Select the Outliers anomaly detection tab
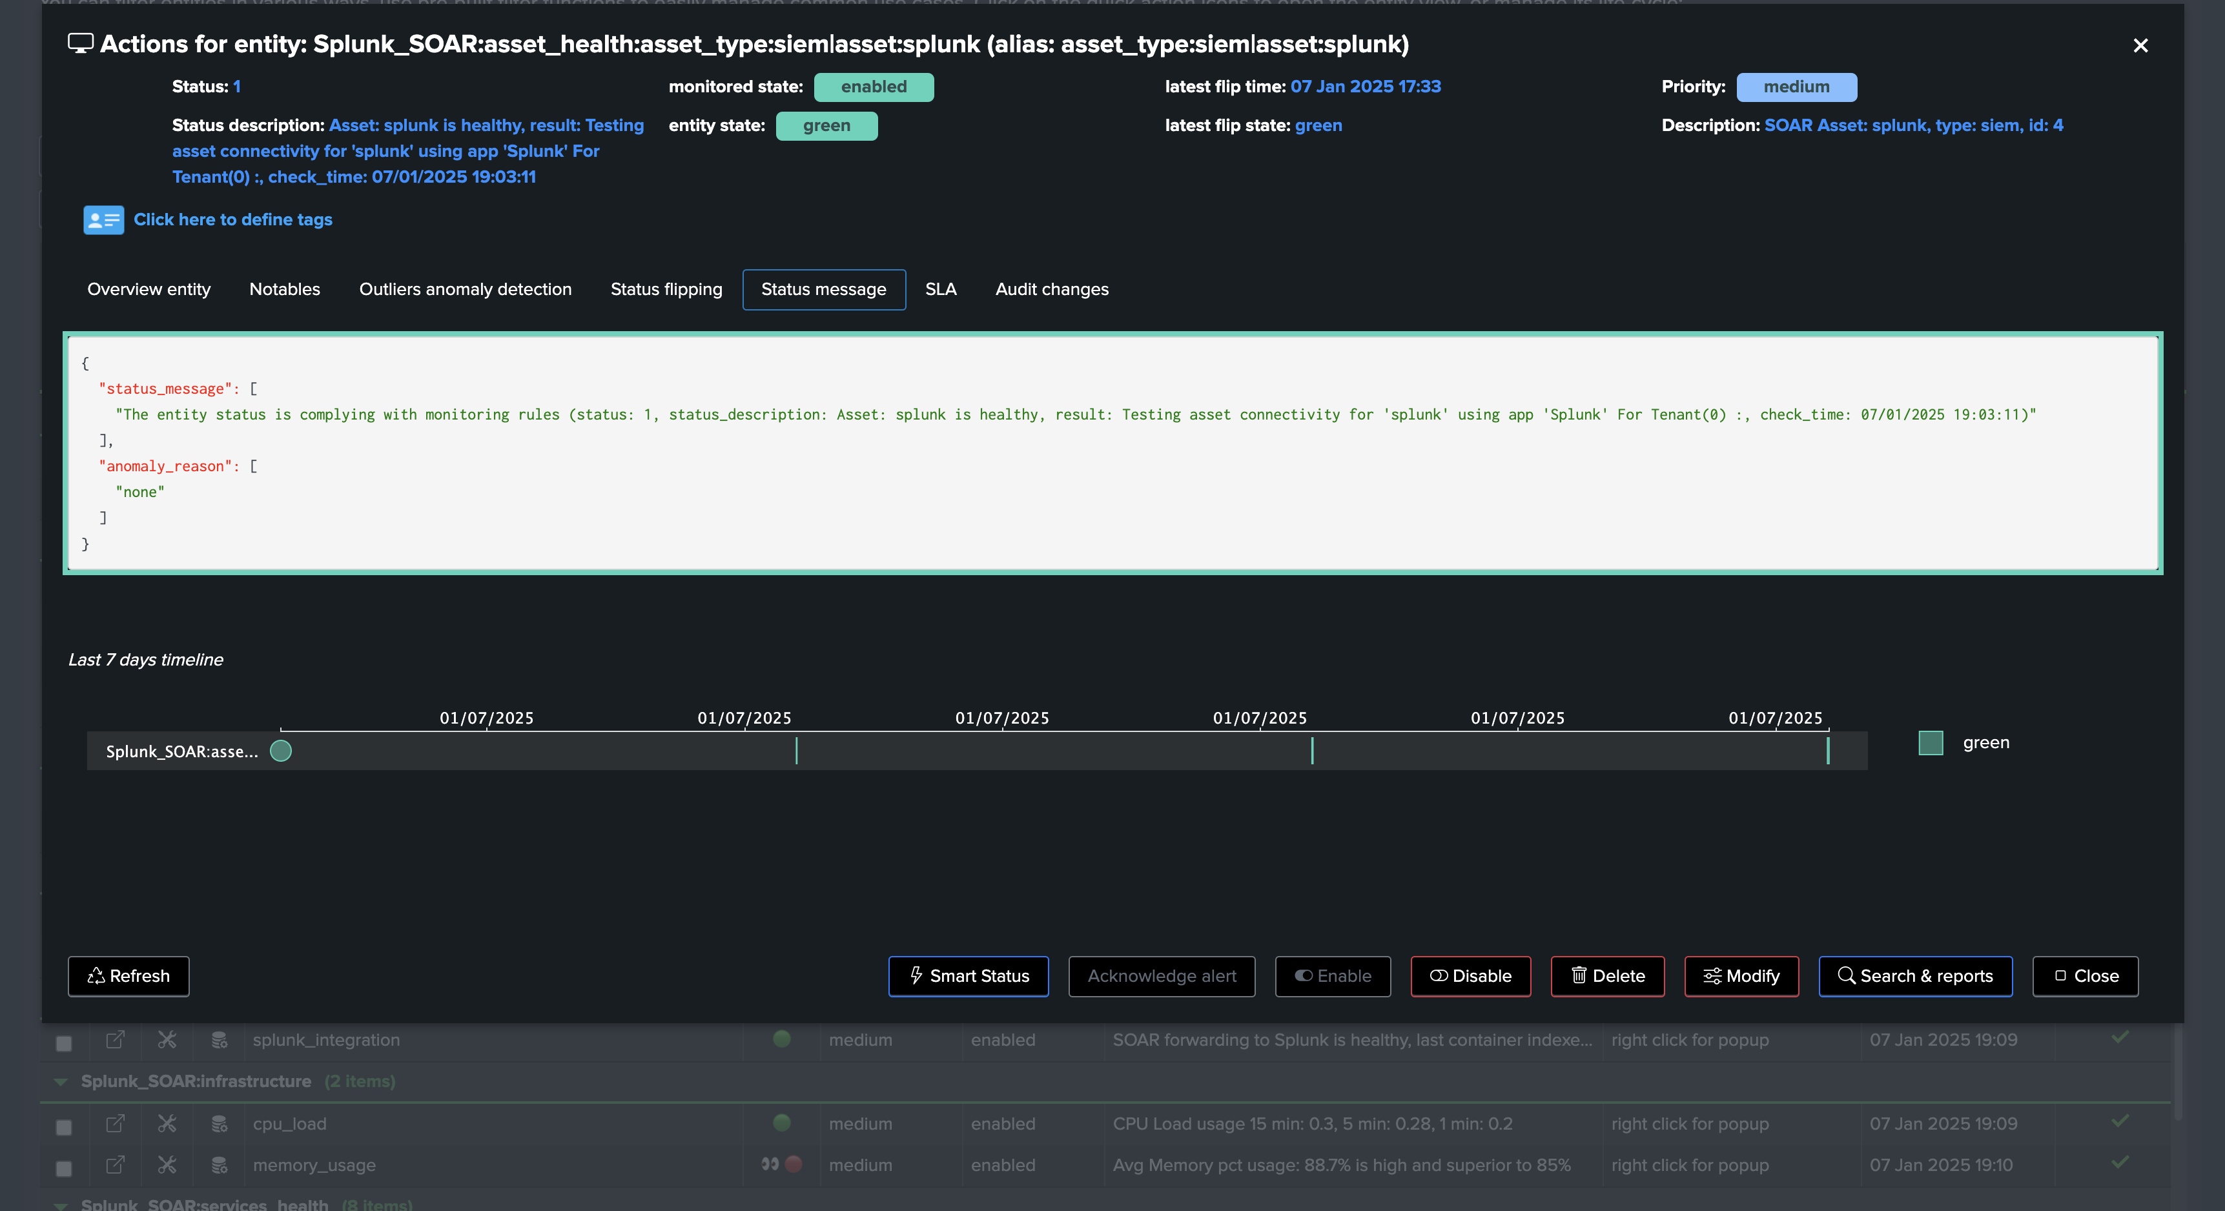 click(465, 289)
